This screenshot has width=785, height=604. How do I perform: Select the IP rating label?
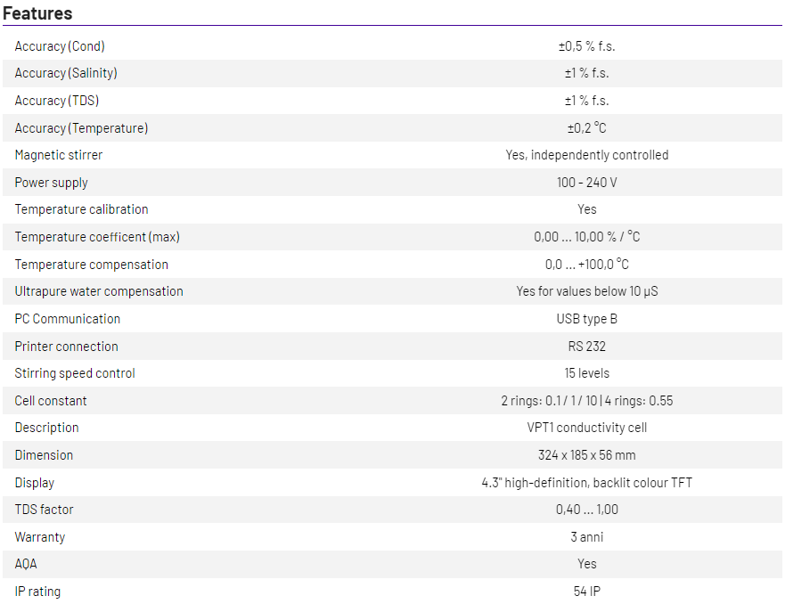point(38,592)
